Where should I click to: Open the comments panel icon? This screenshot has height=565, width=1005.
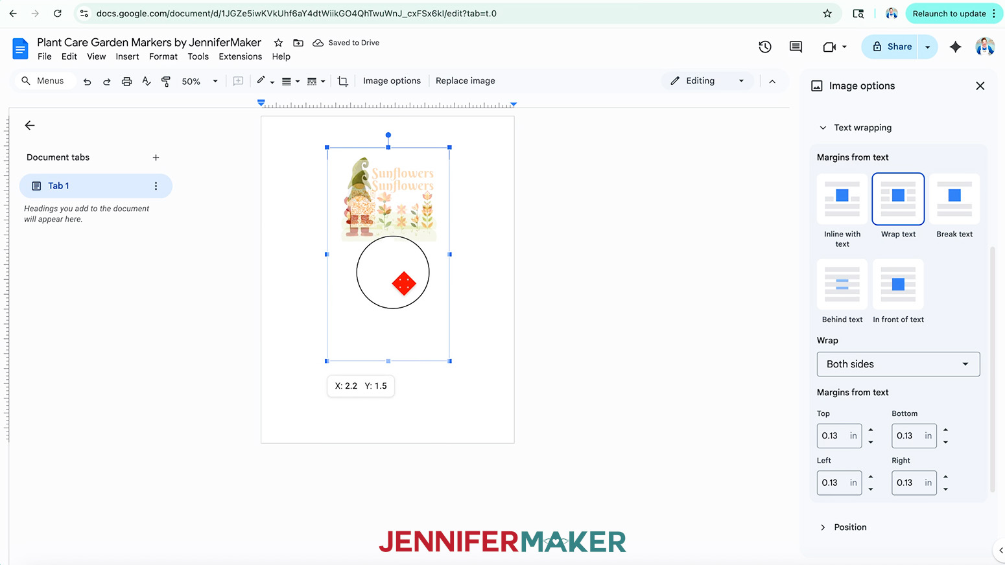coord(796,47)
